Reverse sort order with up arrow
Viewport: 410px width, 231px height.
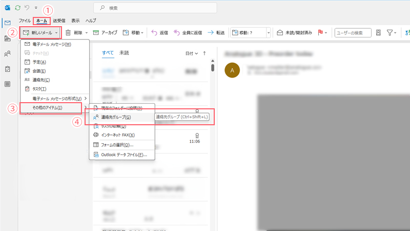click(x=204, y=53)
